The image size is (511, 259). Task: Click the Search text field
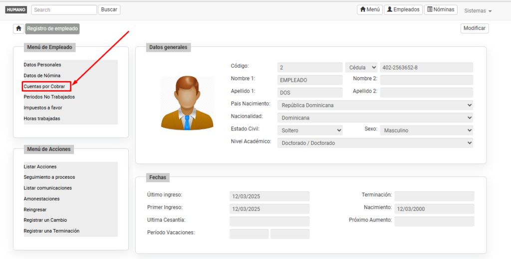point(64,10)
